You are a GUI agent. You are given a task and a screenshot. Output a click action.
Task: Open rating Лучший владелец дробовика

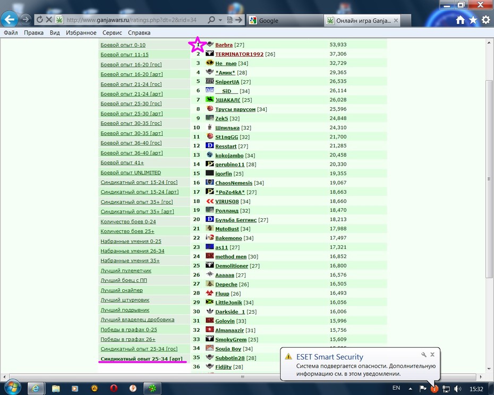click(x=138, y=320)
